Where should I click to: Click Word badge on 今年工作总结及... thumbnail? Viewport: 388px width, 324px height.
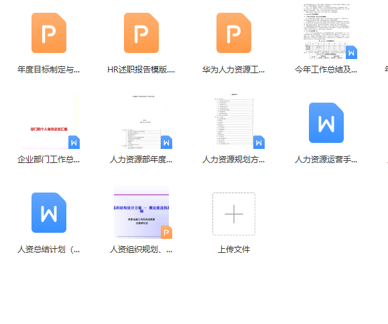point(351,52)
